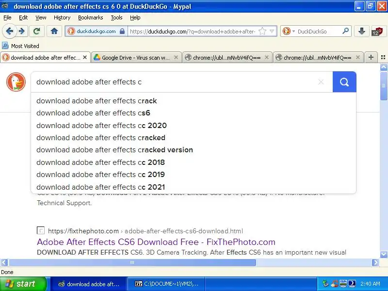Click the address bar URL field
The width and height of the screenshot is (388, 291).
click(x=193, y=32)
